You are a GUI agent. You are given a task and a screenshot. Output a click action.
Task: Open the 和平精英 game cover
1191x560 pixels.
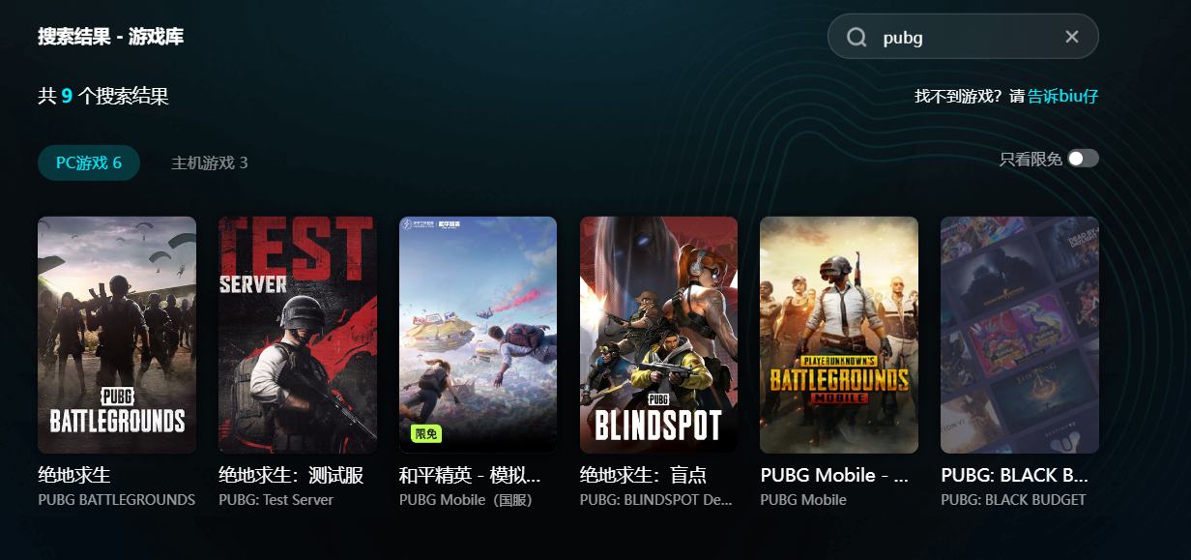478,335
